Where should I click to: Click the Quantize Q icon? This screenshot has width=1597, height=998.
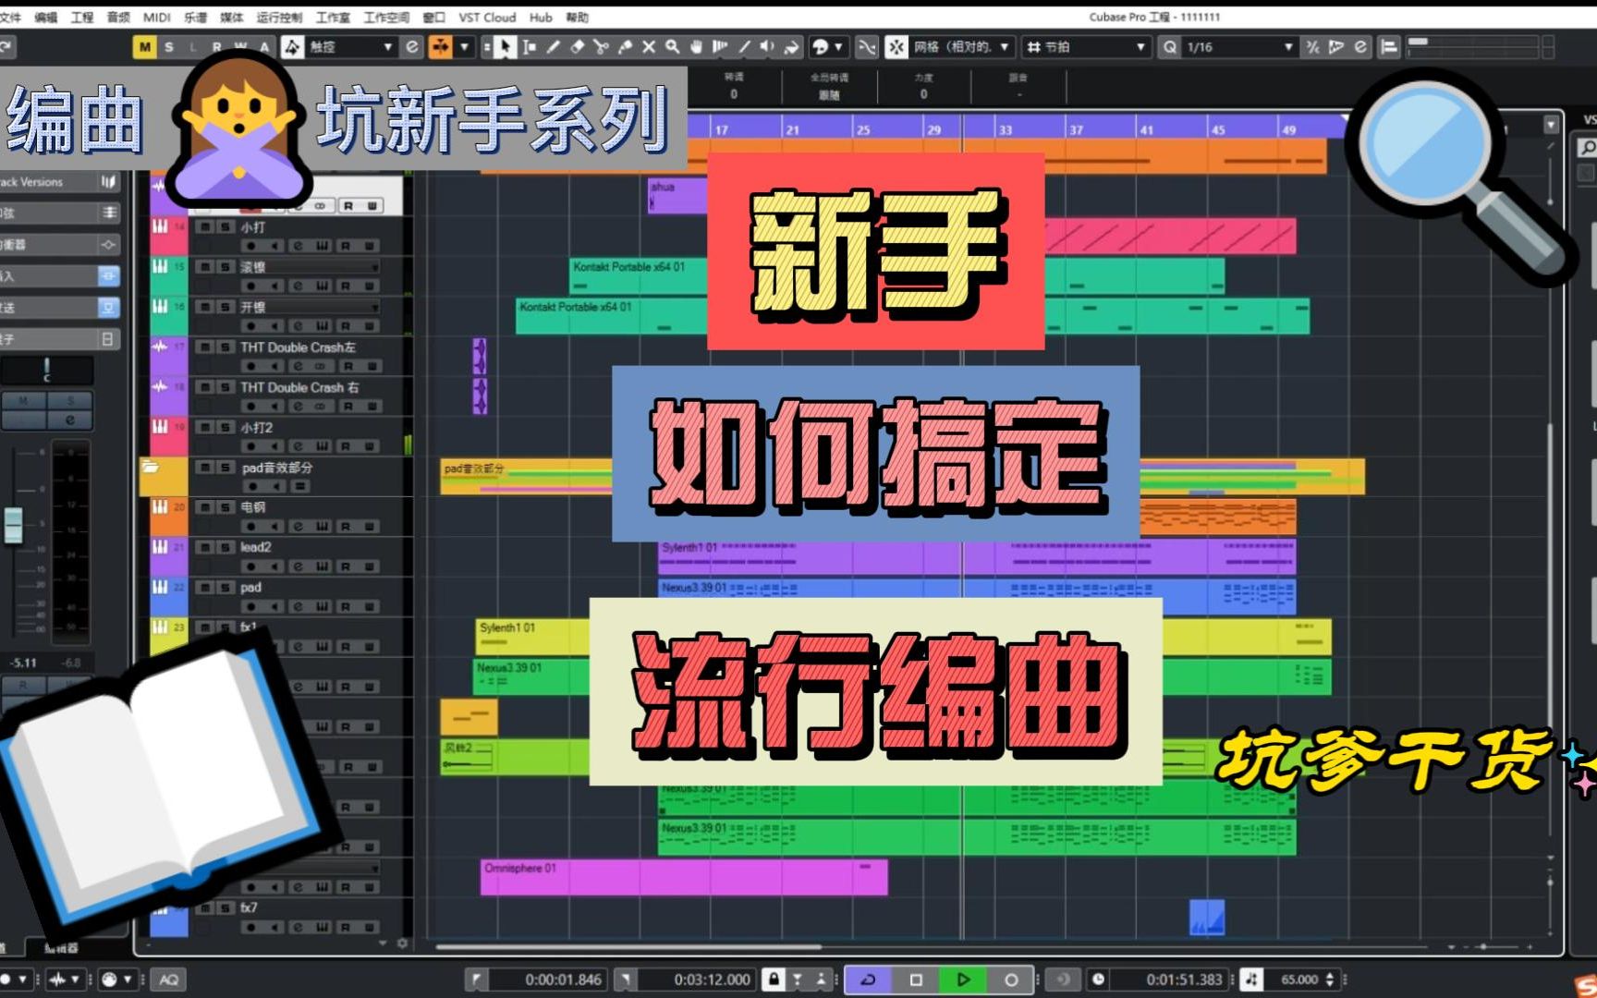(x=1170, y=47)
